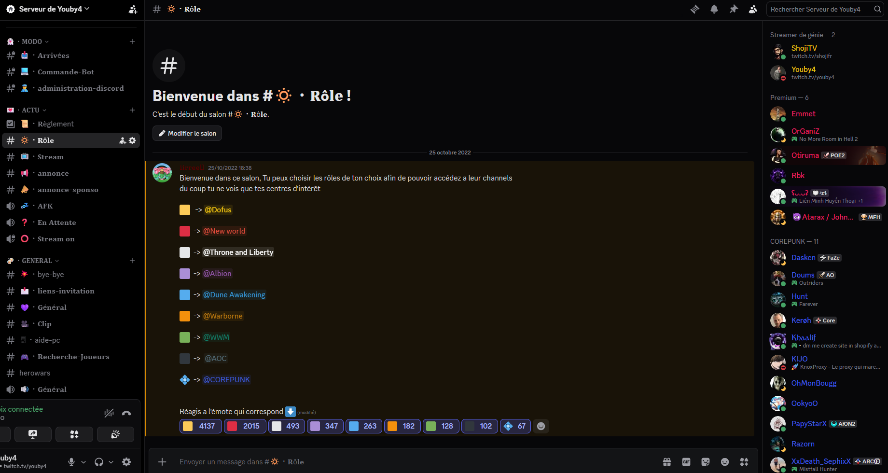Toggle blue square reaction with 263

[x=364, y=426]
